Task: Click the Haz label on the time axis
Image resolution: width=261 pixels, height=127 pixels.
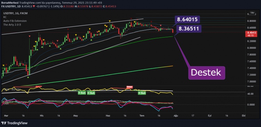Action: click(108, 116)
